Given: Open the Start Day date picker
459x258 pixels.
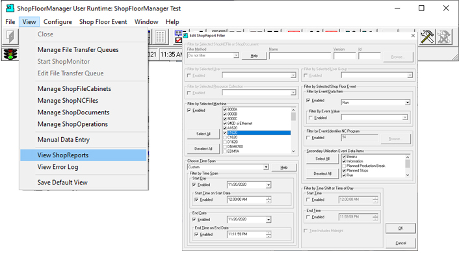Looking at the screenshot, I should (269, 185).
